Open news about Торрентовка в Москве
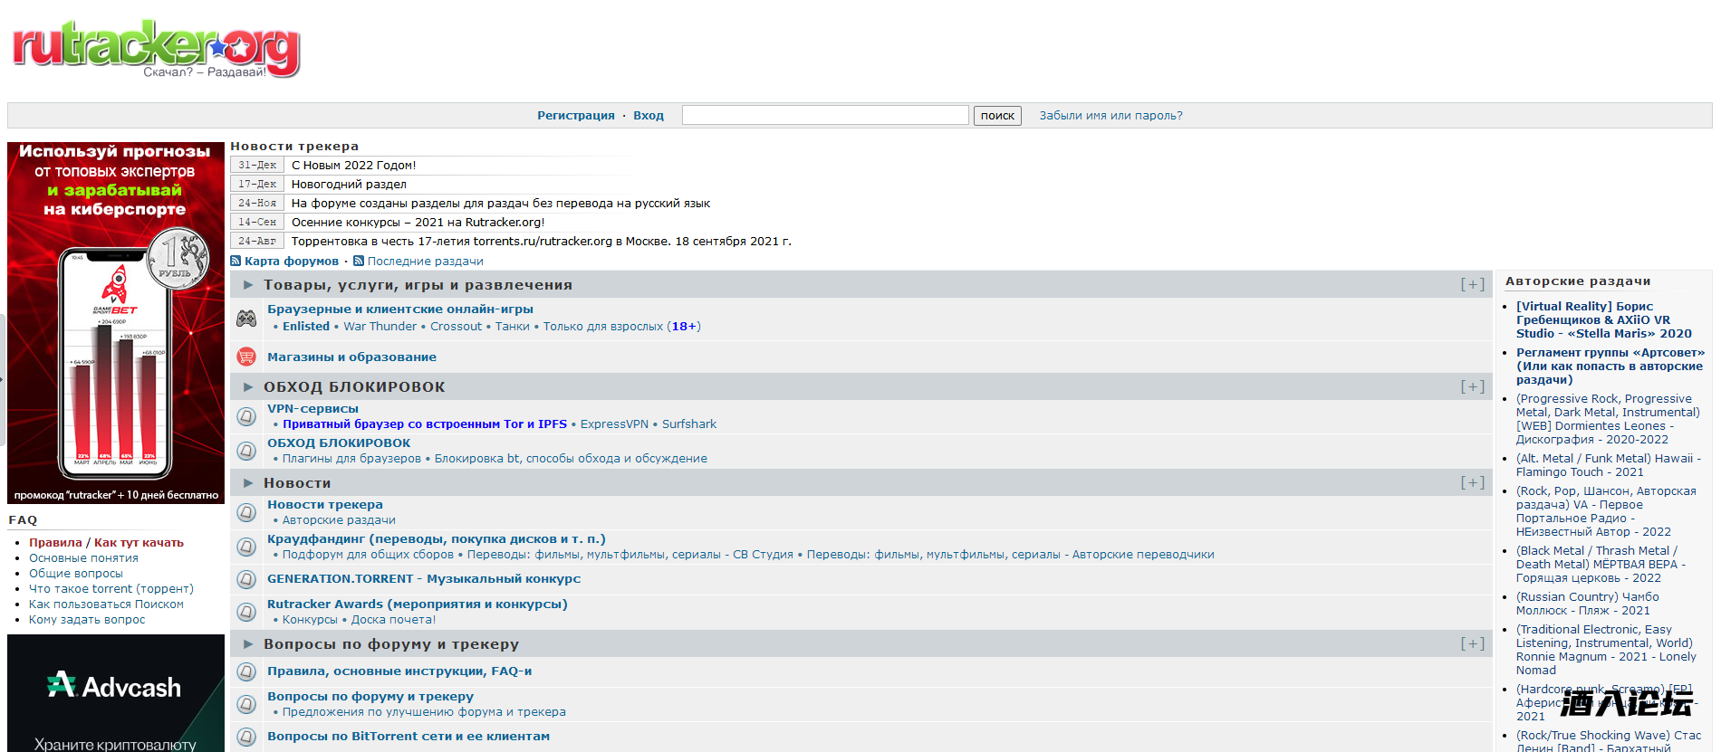Screen dimensions: 1721x752 [x=541, y=242]
